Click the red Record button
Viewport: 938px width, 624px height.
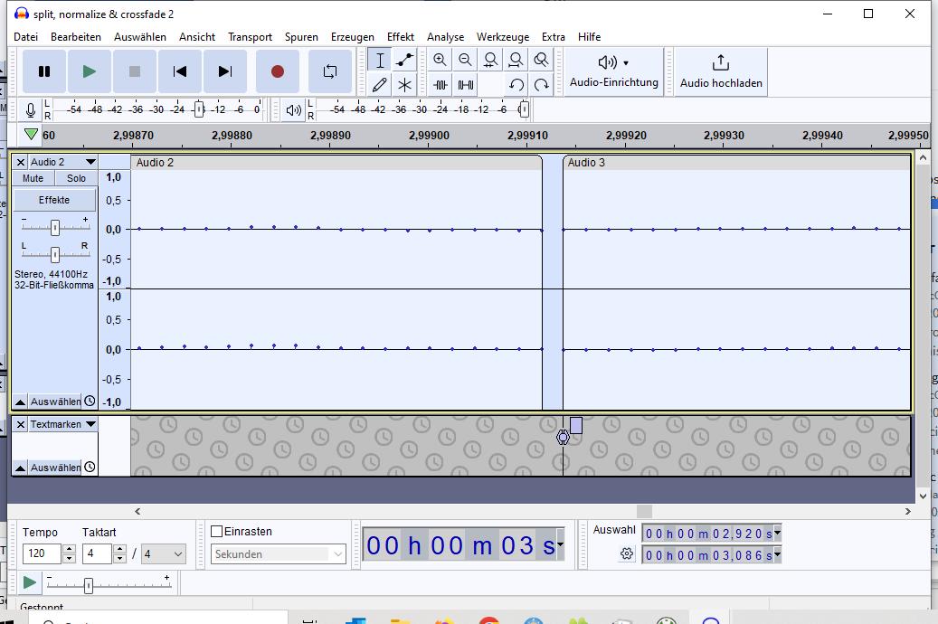tap(278, 71)
